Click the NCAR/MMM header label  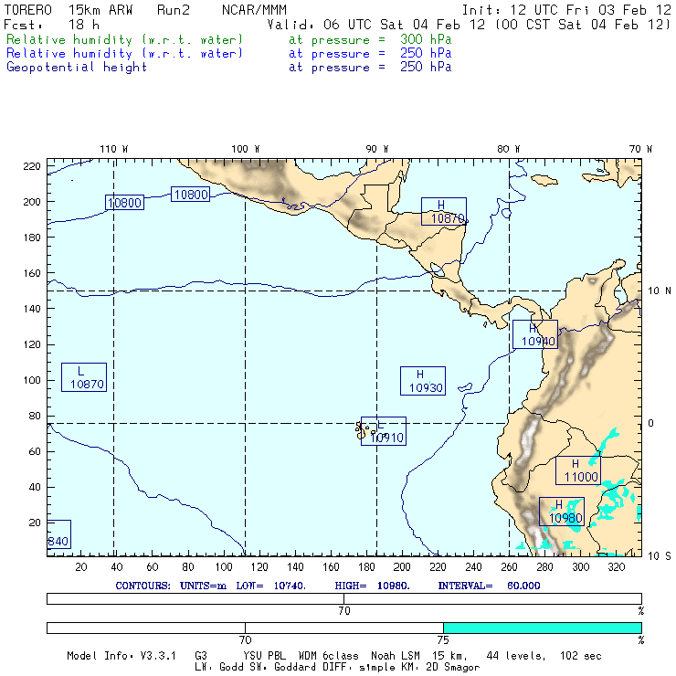point(254,9)
